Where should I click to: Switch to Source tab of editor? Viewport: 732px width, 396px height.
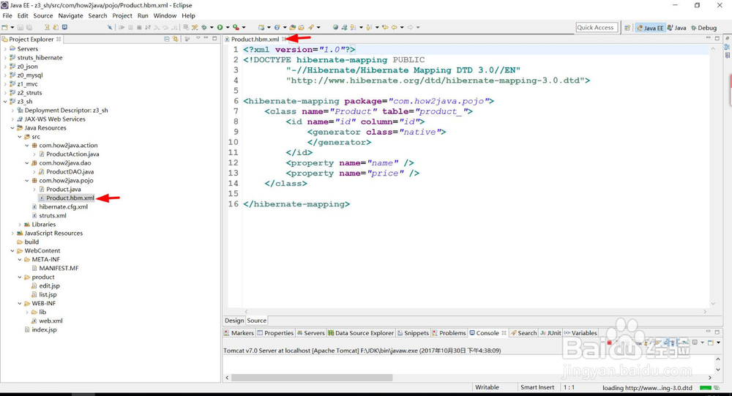click(256, 321)
